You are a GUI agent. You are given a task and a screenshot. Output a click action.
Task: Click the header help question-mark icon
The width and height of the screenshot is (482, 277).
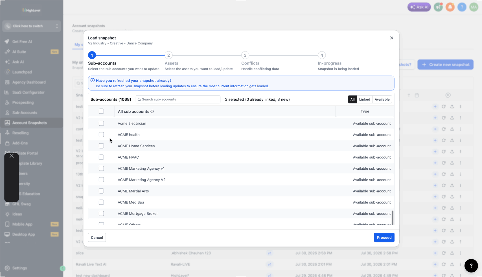[462, 7]
